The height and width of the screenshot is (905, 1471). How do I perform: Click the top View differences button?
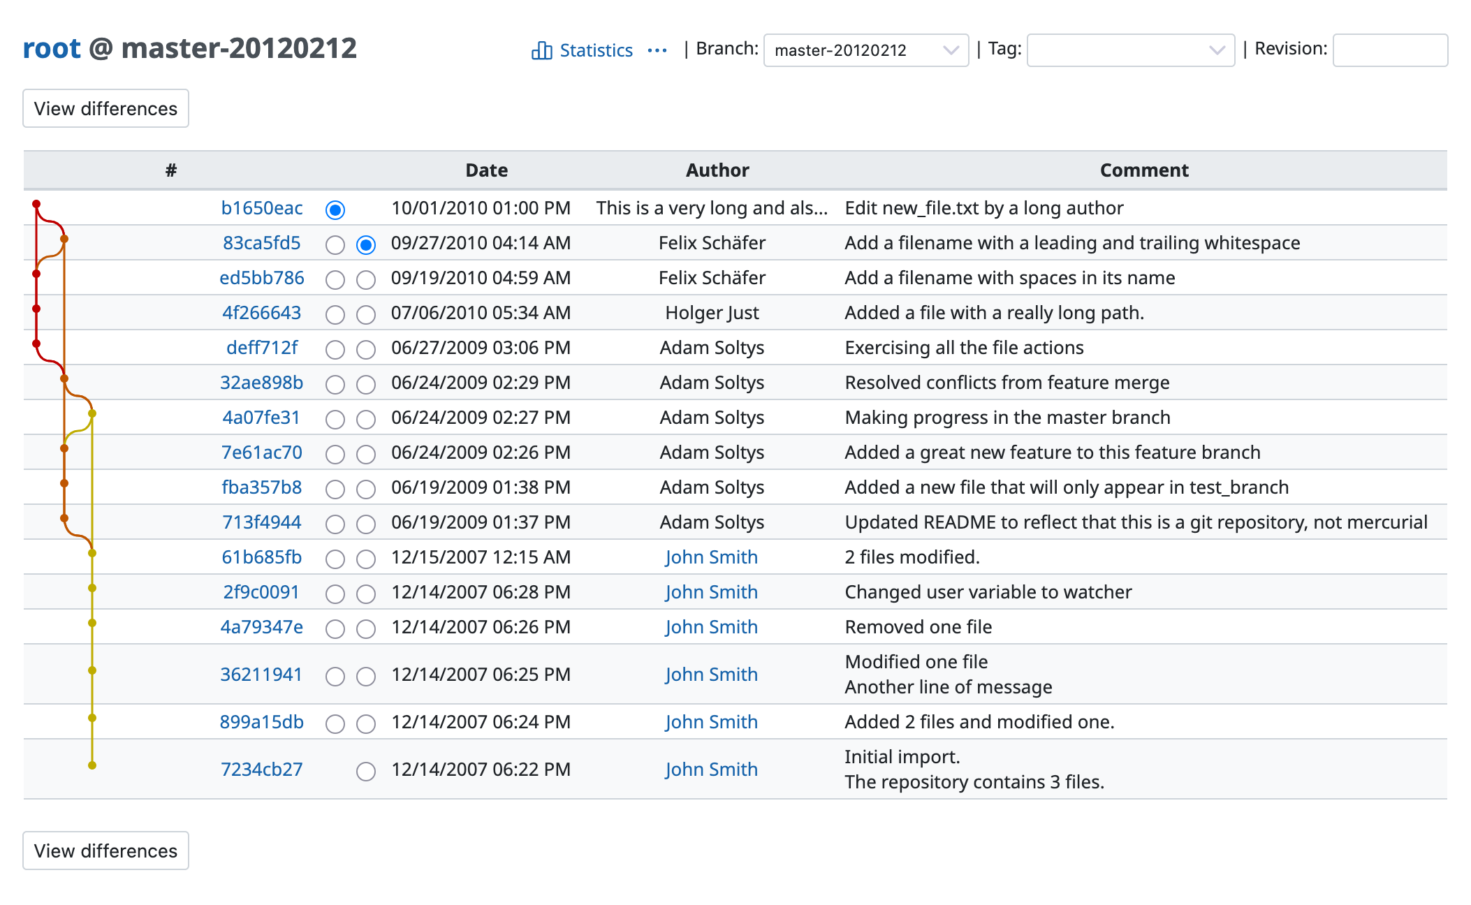tap(105, 109)
